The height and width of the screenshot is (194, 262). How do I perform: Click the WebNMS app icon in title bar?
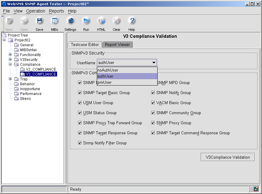[x=4, y=4]
